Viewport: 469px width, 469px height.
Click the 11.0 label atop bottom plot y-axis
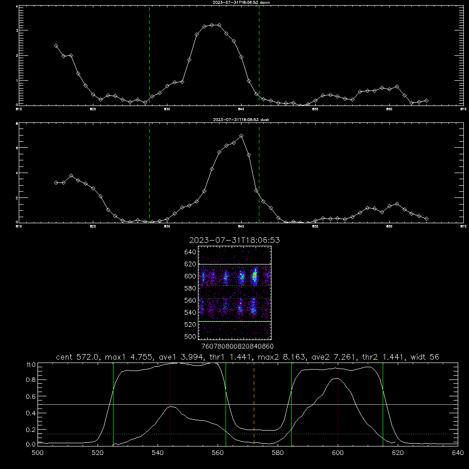pyautogui.click(x=31, y=365)
